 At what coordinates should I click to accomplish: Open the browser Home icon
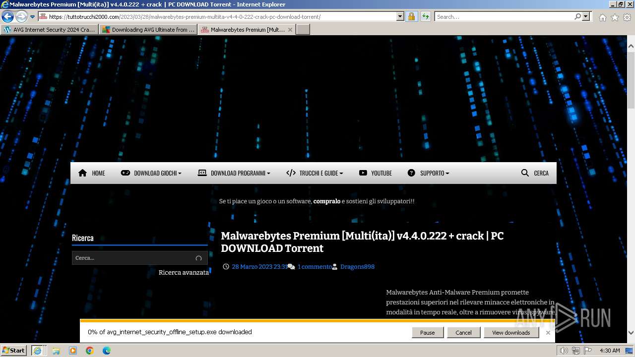click(602, 17)
